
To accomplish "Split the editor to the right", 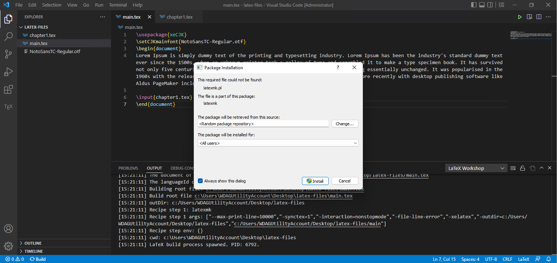I will click(x=539, y=17).
